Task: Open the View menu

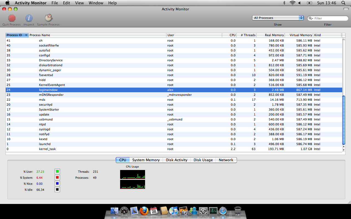Action: (x=80, y=3)
